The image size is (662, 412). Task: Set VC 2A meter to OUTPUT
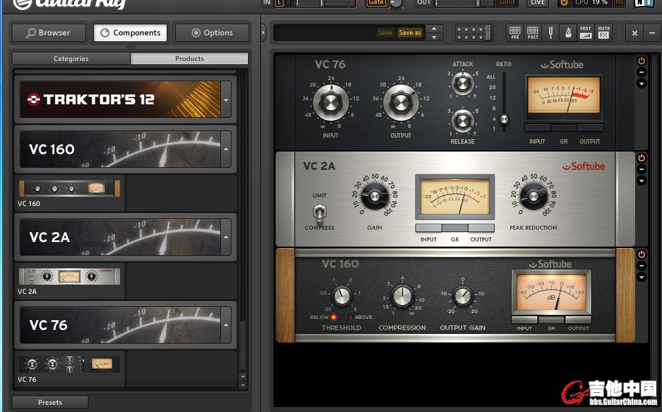[481, 228]
